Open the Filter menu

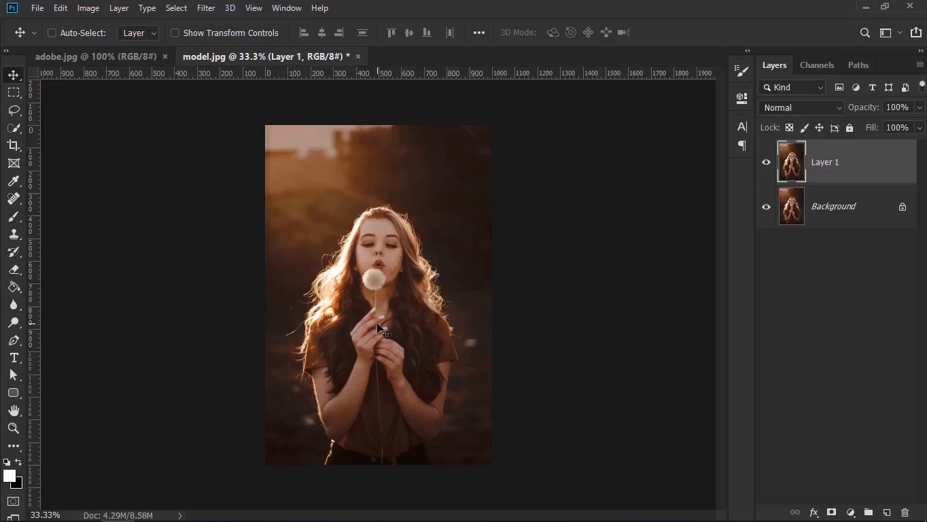click(205, 8)
